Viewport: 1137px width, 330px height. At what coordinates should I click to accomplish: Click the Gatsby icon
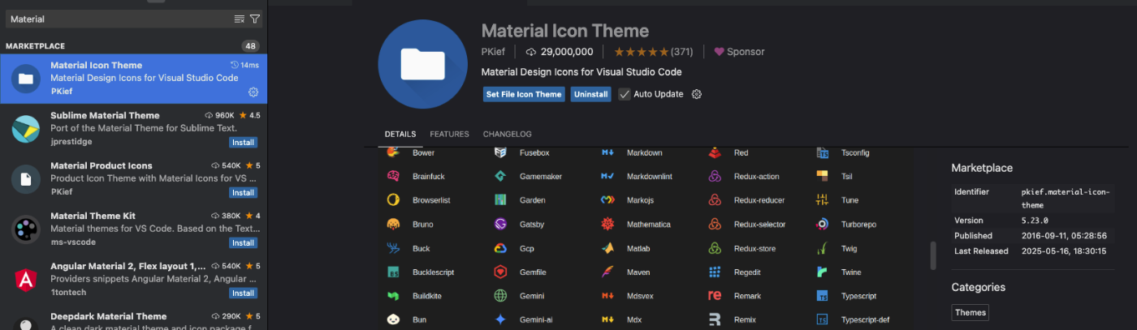click(500, 224)
